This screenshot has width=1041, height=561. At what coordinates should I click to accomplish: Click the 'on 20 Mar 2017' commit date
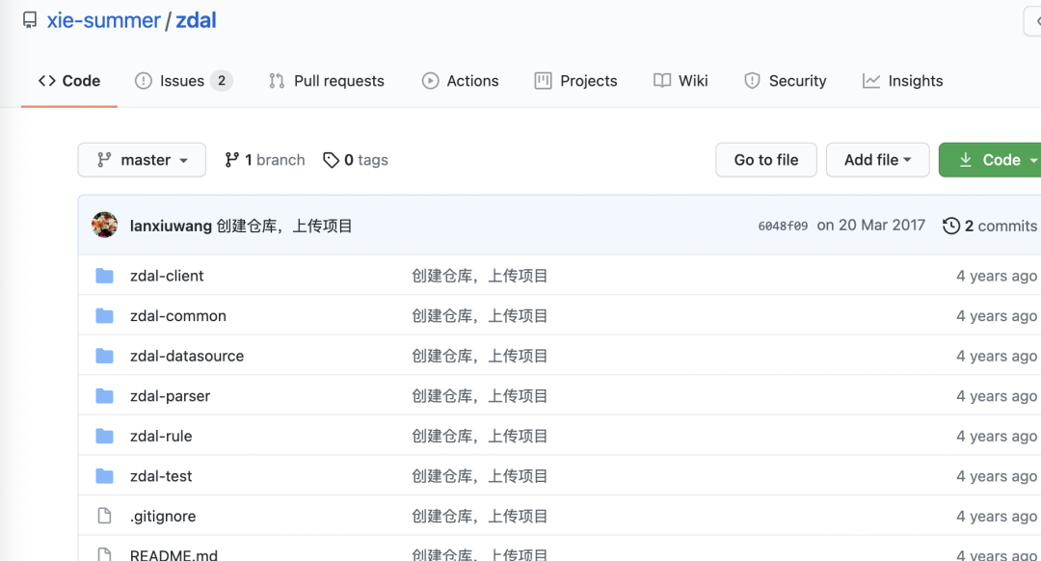871,225
